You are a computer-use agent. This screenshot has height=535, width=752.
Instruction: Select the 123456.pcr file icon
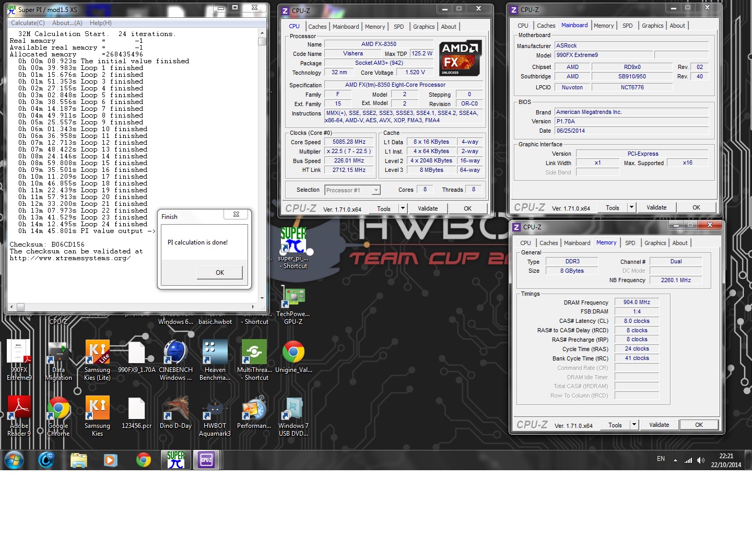pos(137,413)
